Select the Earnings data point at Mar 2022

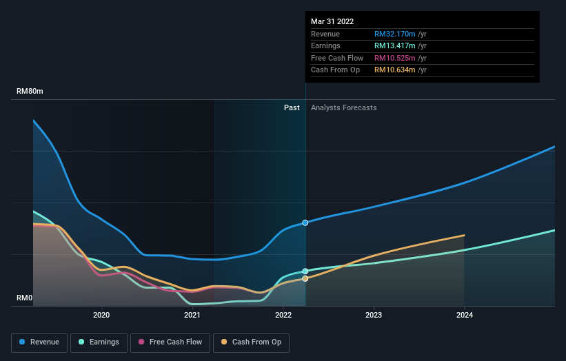pos(305,271)
